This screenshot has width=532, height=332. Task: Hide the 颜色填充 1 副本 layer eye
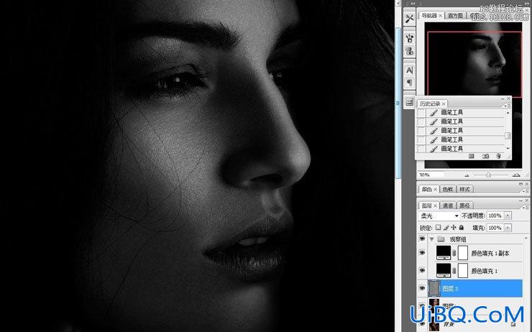click(422, 253)
